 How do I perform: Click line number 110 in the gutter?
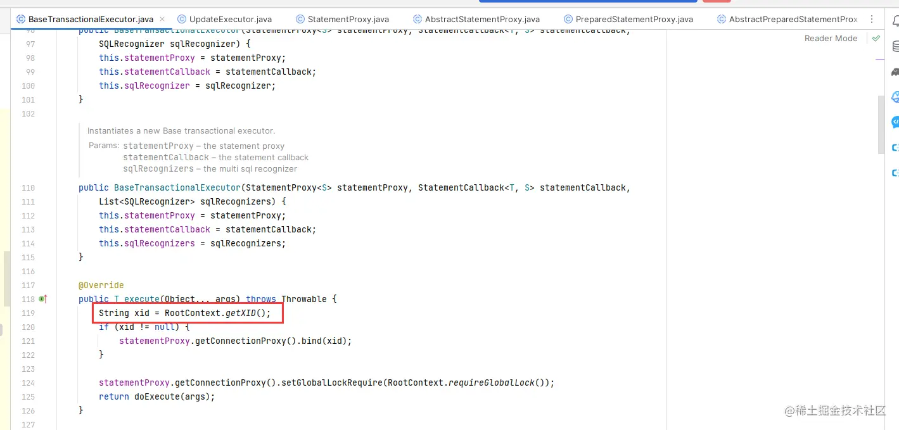tap(28, 187)
